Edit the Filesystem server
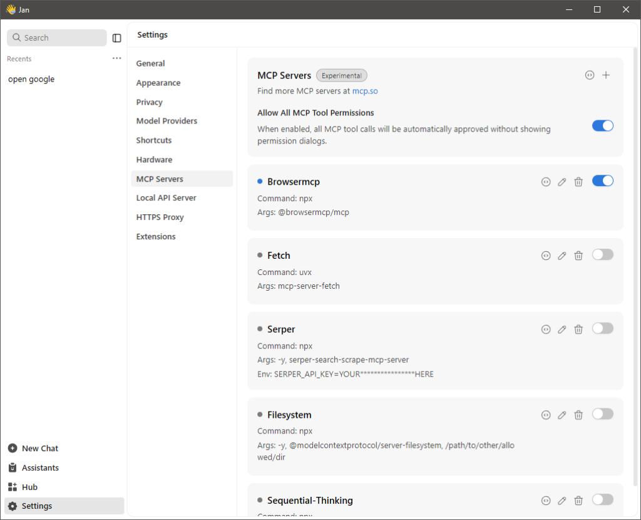641x520 pixels. [562, 415]
